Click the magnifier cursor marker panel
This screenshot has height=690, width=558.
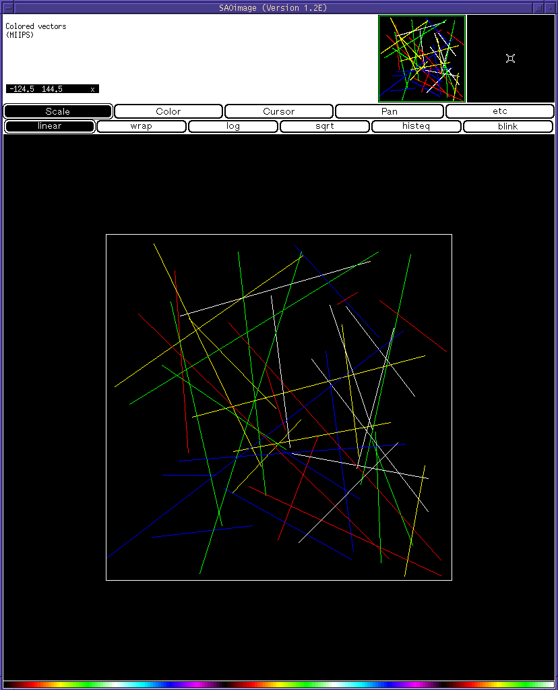[510, 59]
